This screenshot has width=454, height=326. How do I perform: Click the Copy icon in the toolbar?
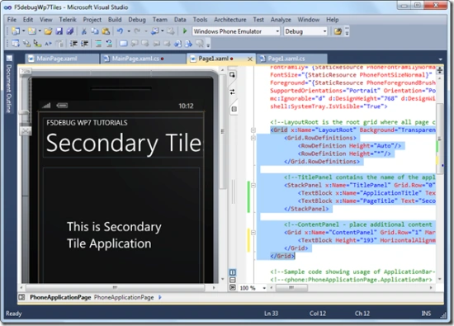pos(95,31)
